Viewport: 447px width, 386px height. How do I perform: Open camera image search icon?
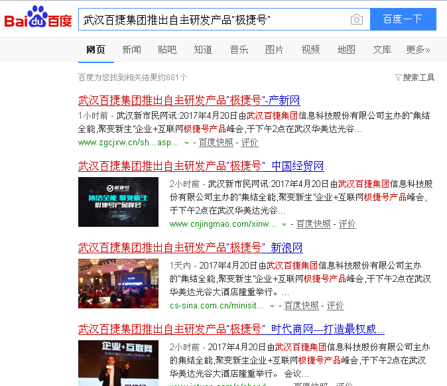click(x=357, y=19)
